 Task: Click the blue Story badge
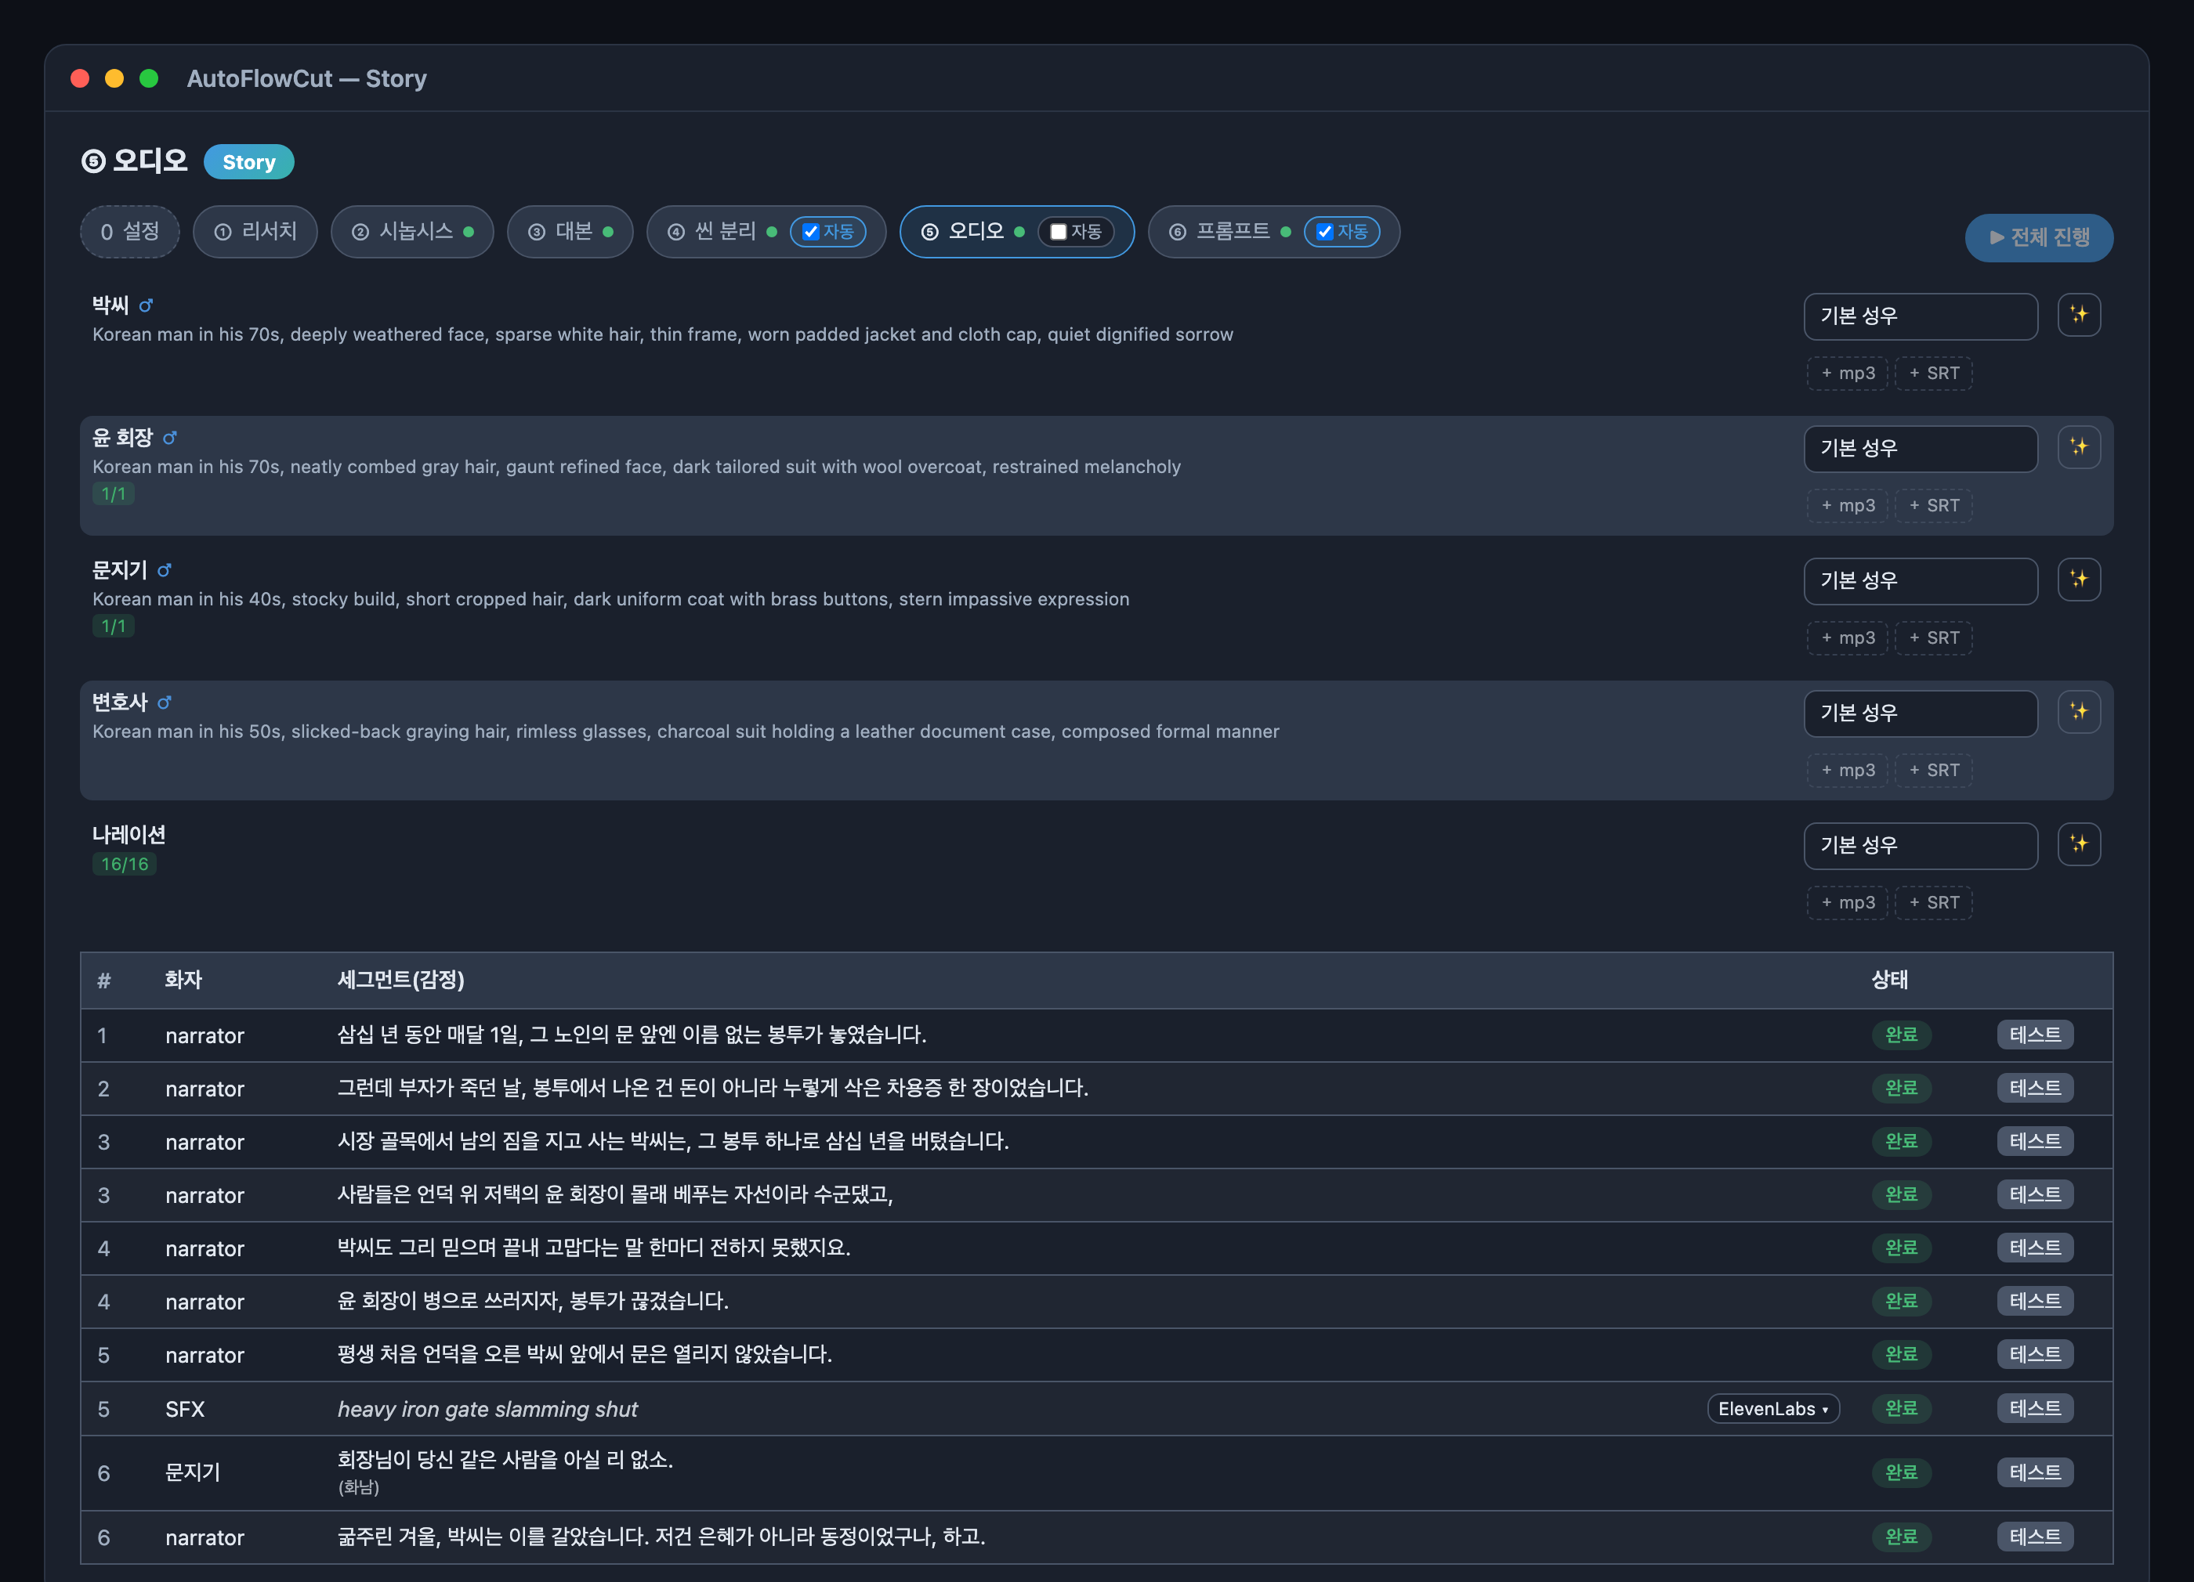(x=248, y=161)
